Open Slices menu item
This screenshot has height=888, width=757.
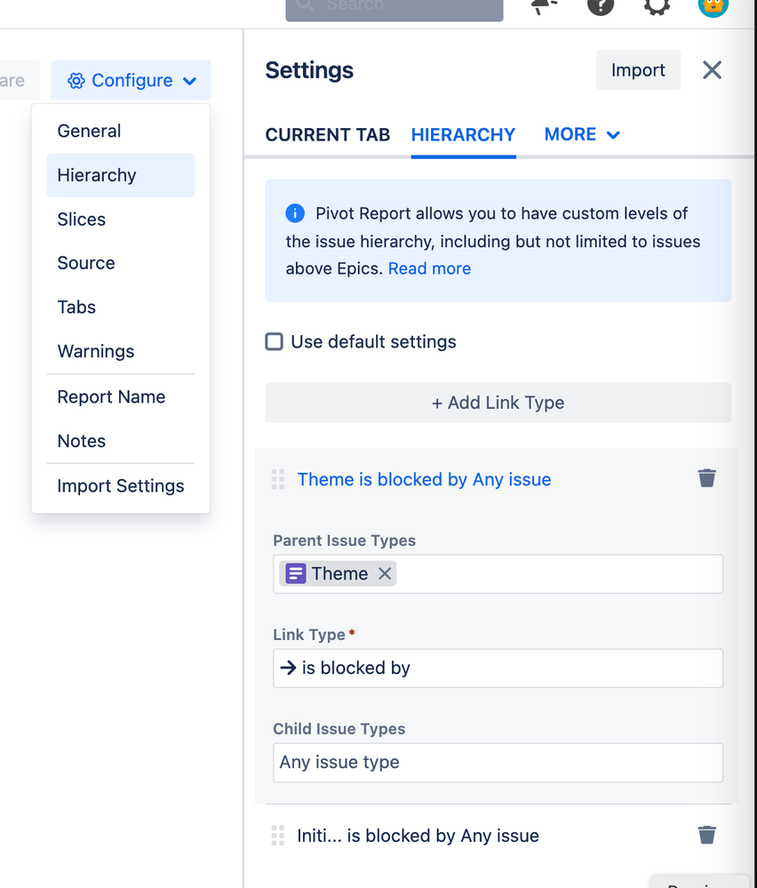[121, 220]
